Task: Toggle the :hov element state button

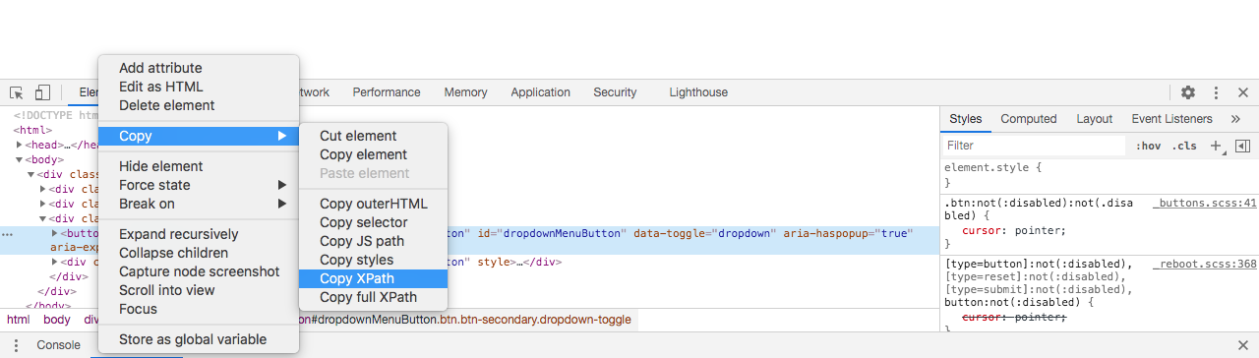Action: click(1148, 146)
